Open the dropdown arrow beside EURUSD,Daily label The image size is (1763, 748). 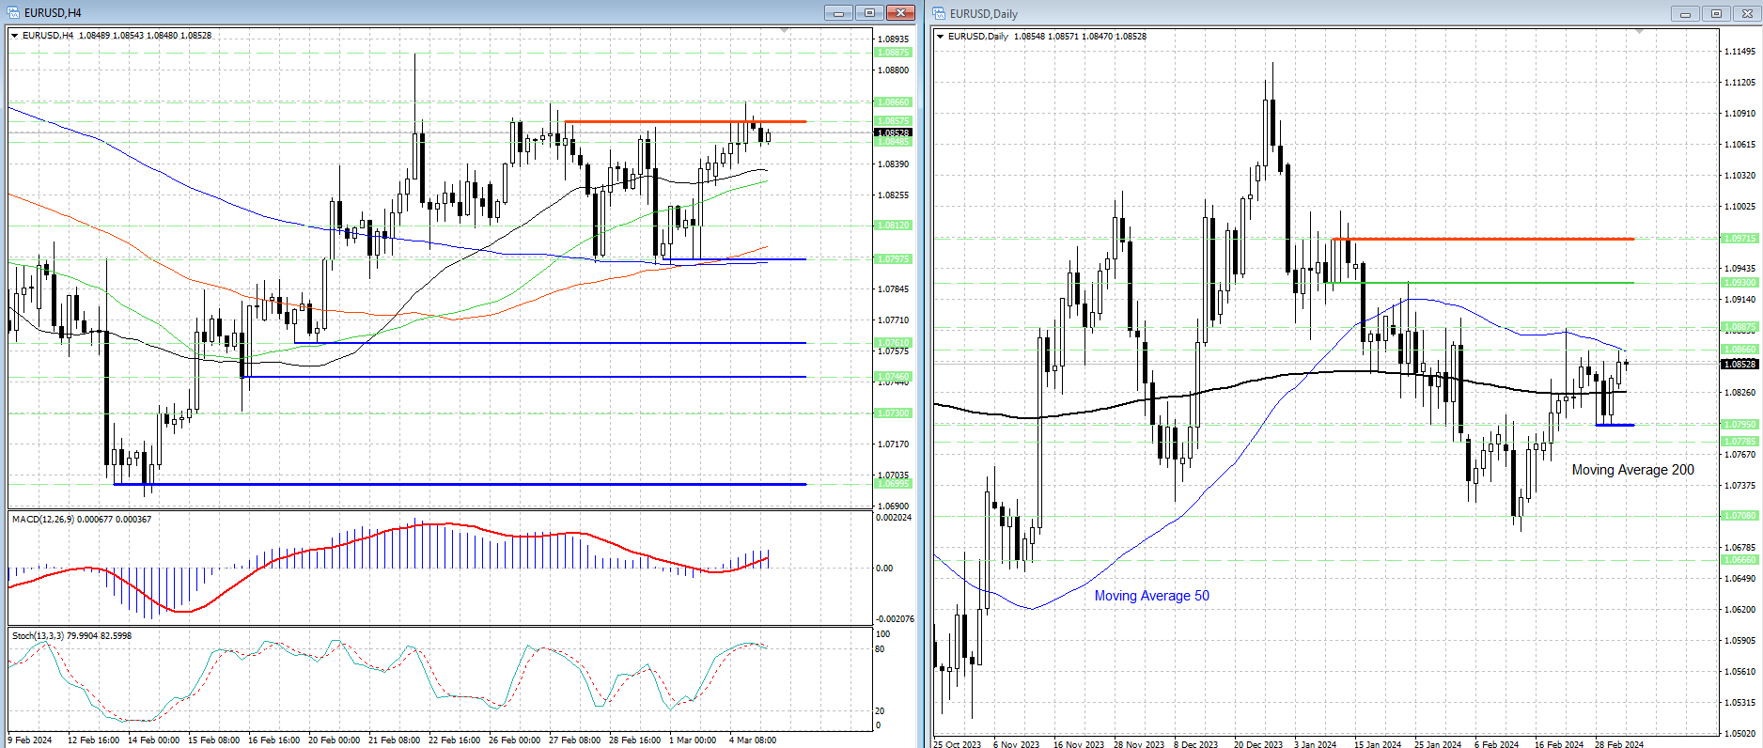click(941, 37)
